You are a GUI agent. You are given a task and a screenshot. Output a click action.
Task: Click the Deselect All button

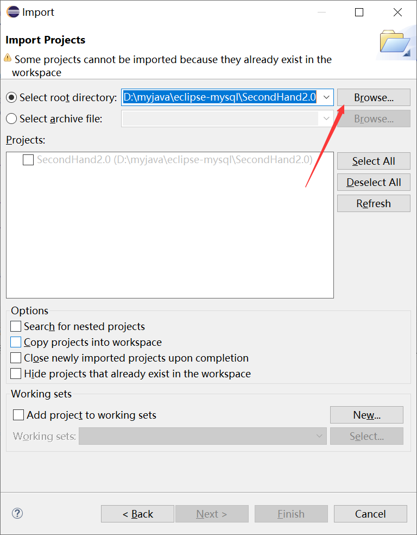pos(374,182)
